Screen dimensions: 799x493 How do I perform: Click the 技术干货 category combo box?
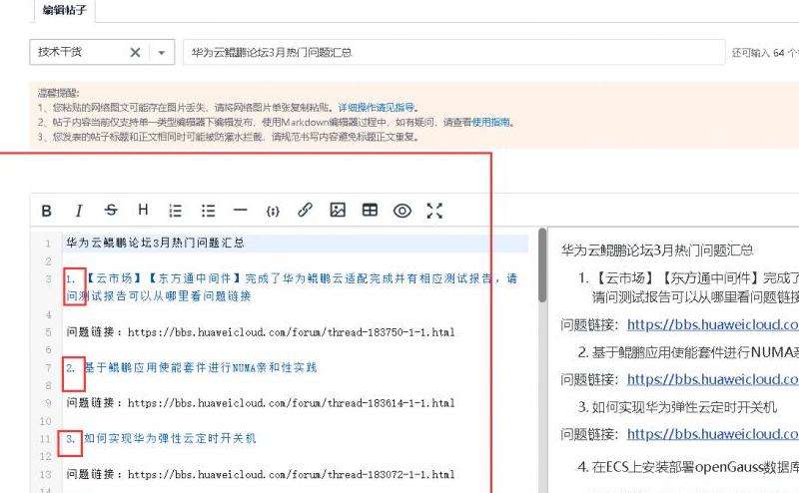(x=102, y=52)
